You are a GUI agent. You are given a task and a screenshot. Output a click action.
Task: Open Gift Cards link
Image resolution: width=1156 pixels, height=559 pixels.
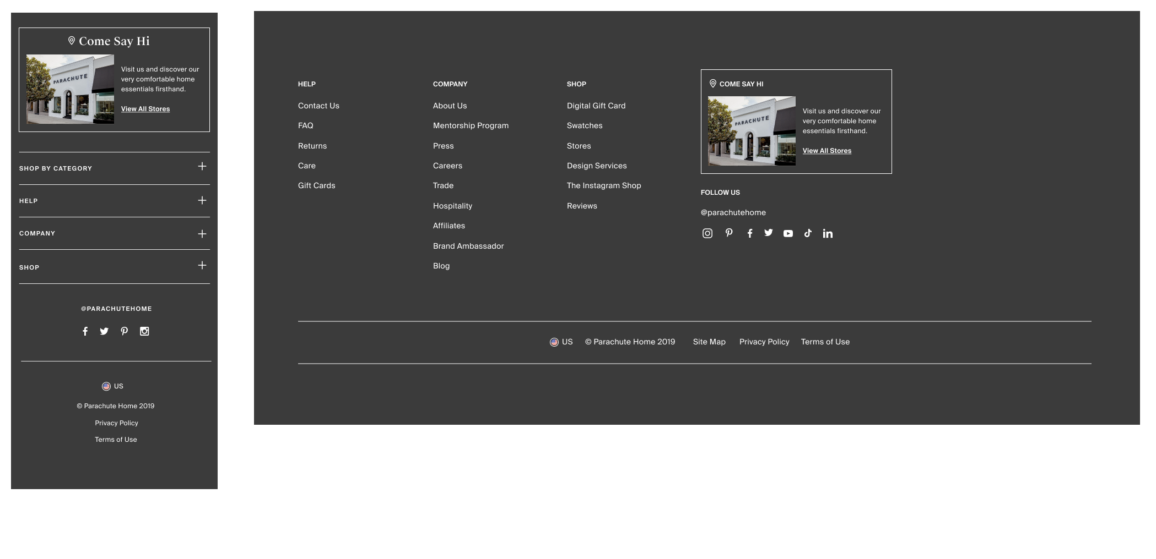pos(317,185)
